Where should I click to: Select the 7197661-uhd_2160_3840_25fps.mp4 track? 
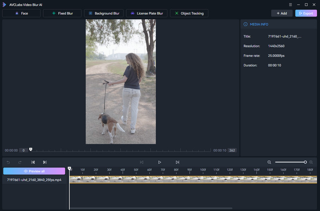click(x=34, y=180)
